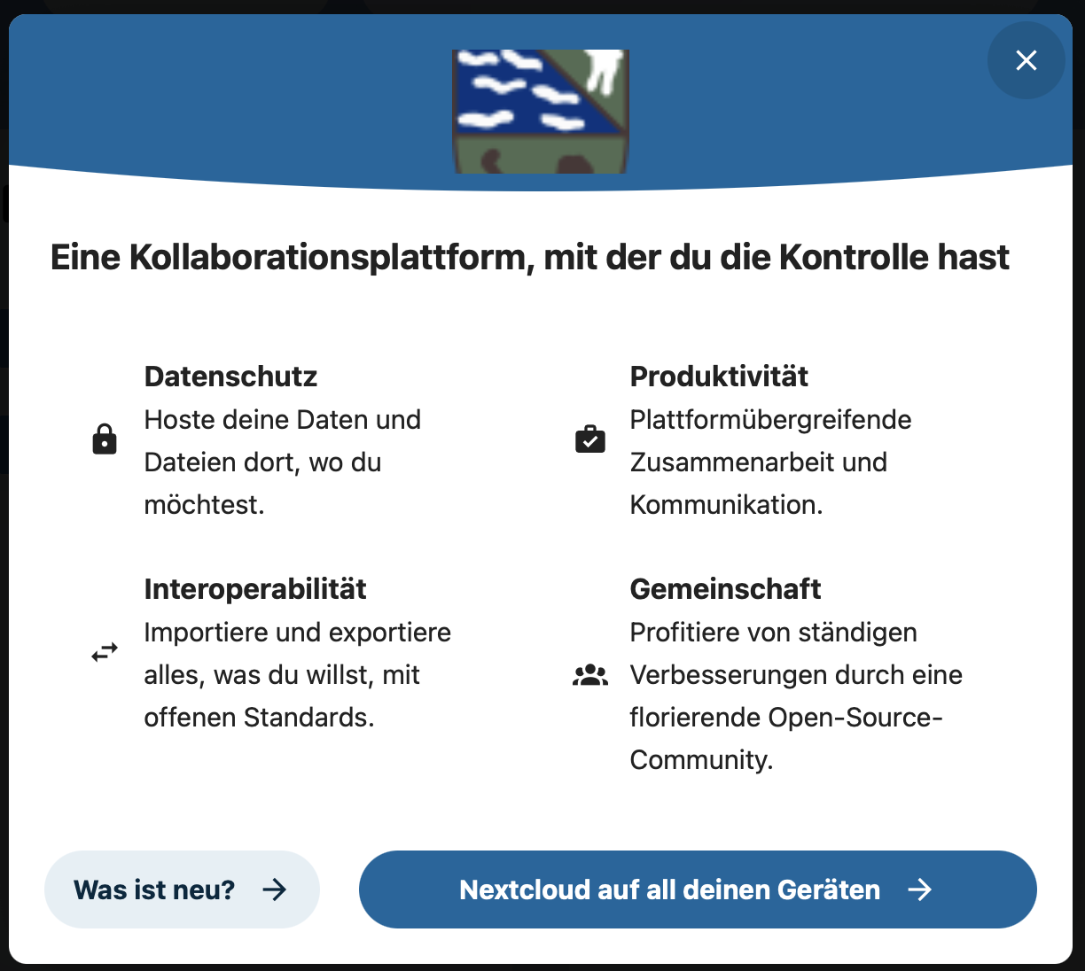Click the padlock icon beside Datenschutz
Screen dimensions: 1085x971
tap(105, 439)
